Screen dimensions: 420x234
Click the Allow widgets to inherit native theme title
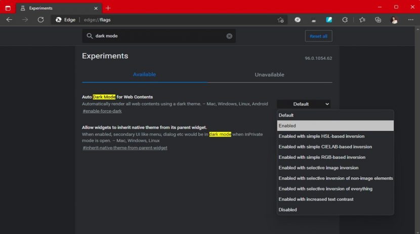[144, 127]
